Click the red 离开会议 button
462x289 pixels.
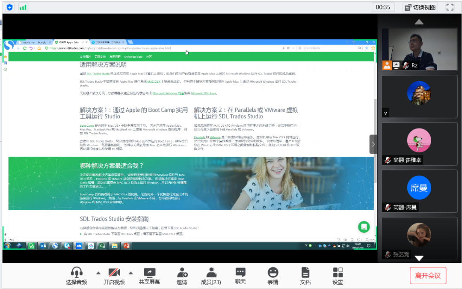[428, 275]
